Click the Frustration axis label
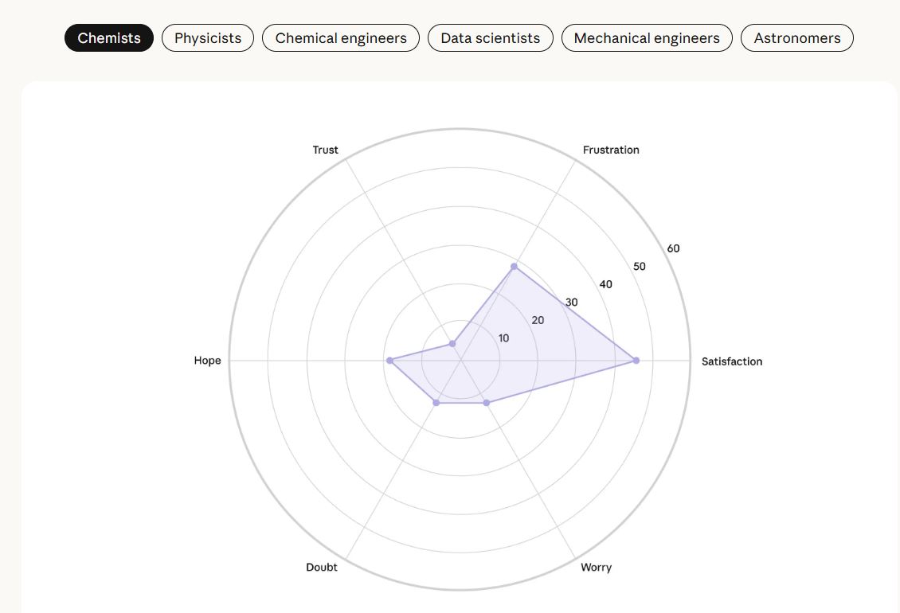This screenshot has width=900, height=613. coord(611,150)
